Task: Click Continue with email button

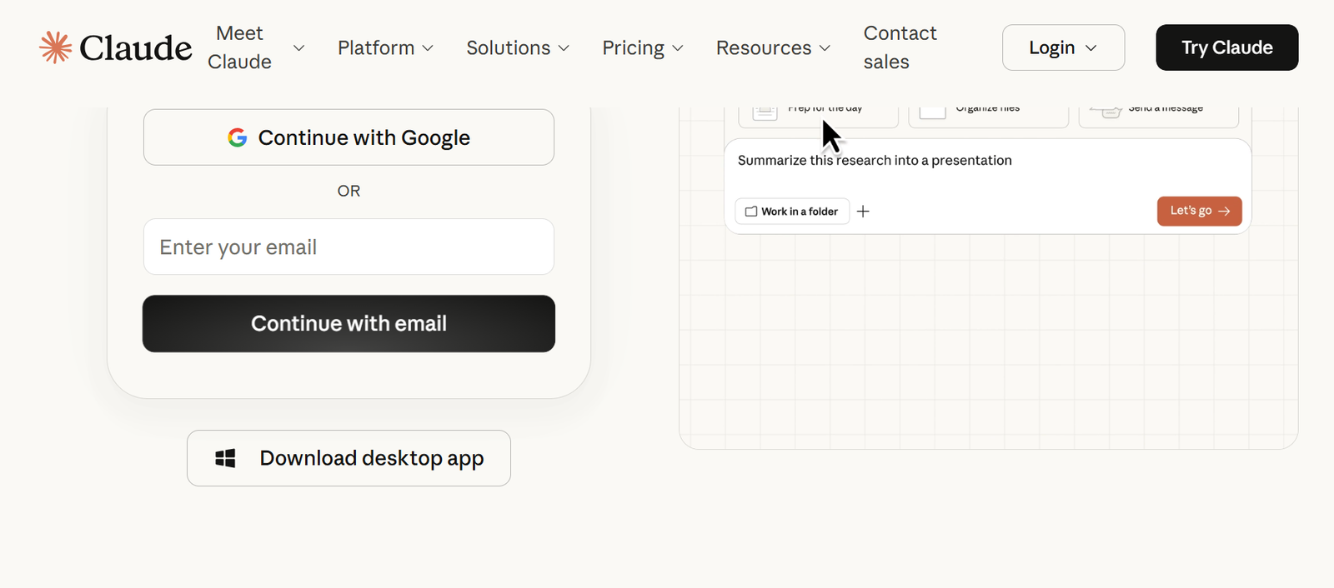Action: (x=349, y=323)
